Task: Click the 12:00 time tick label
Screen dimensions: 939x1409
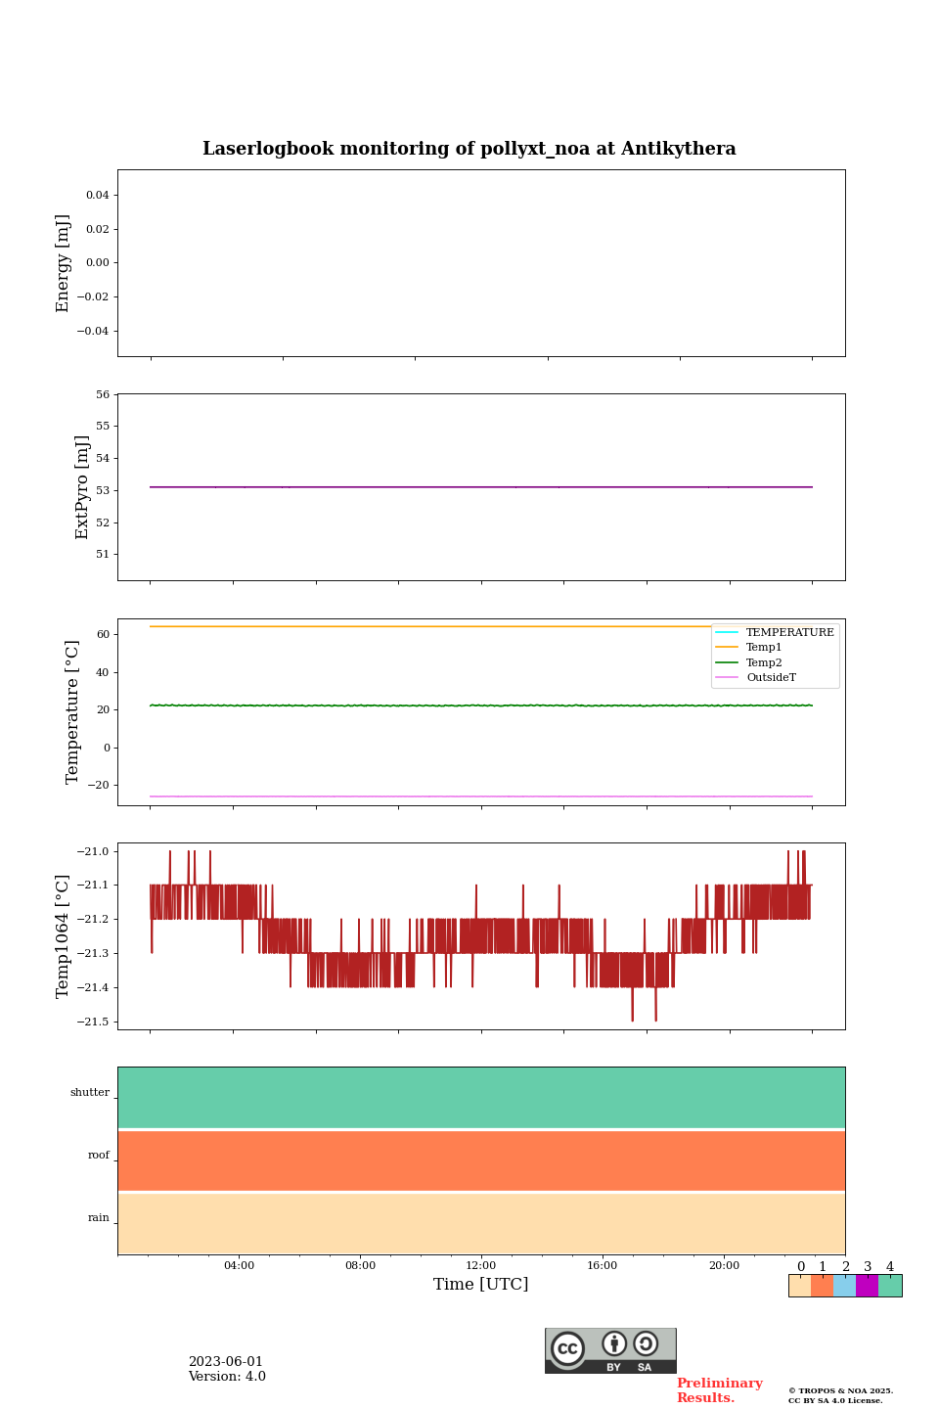Action: coord(481,1265)
